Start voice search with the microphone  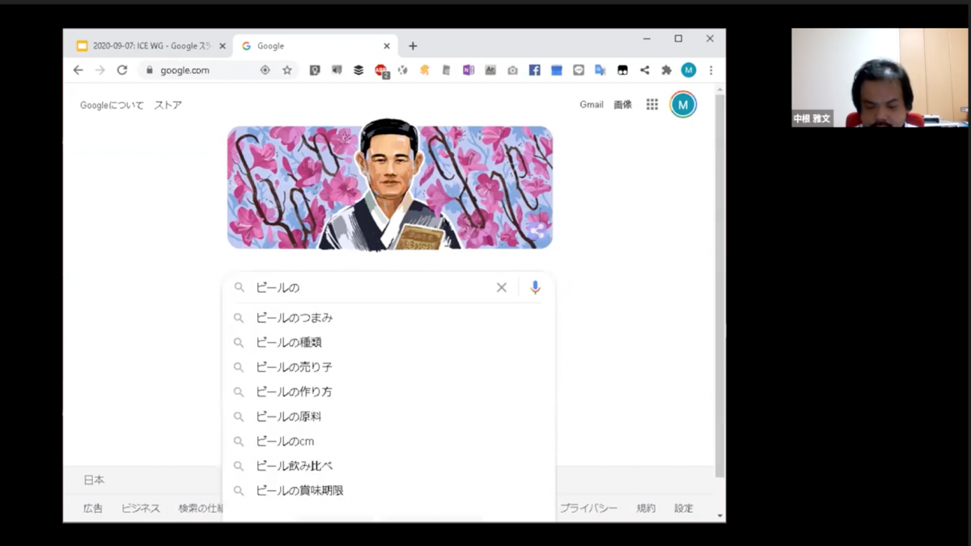[x=535, y=287]
